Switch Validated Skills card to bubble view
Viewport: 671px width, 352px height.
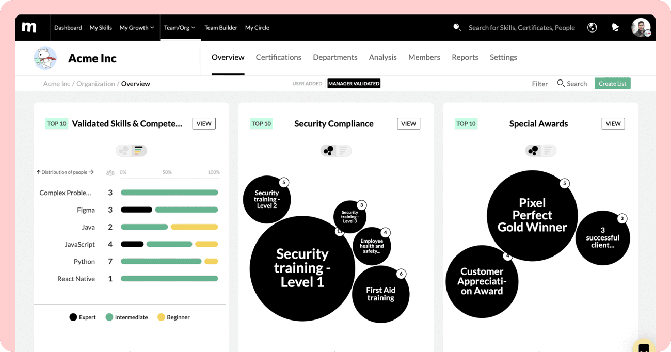tap(124, 150)
